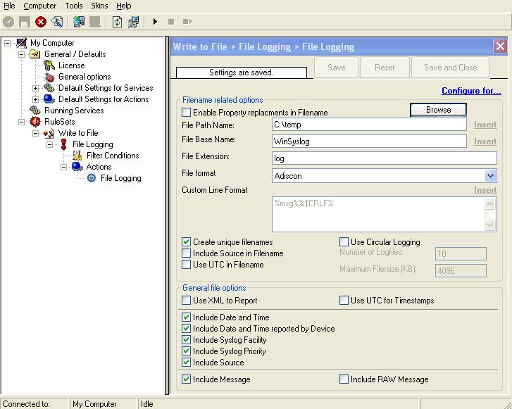The image size is (512, 409).
Task: Click Insert next to File Base Name
Action: tap(485, 141)
